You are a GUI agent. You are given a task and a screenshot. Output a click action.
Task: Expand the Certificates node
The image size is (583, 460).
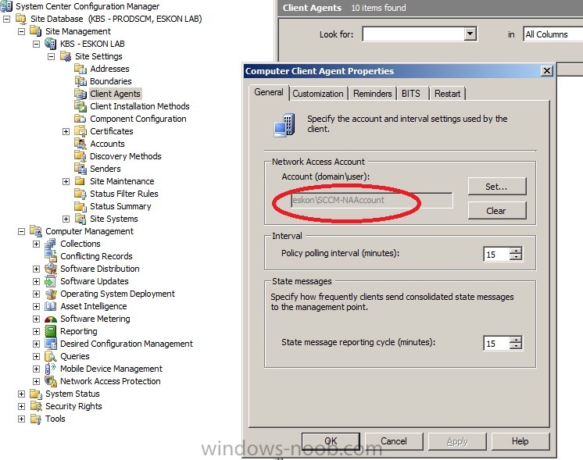pyautogui.click(x=66, y=131)
